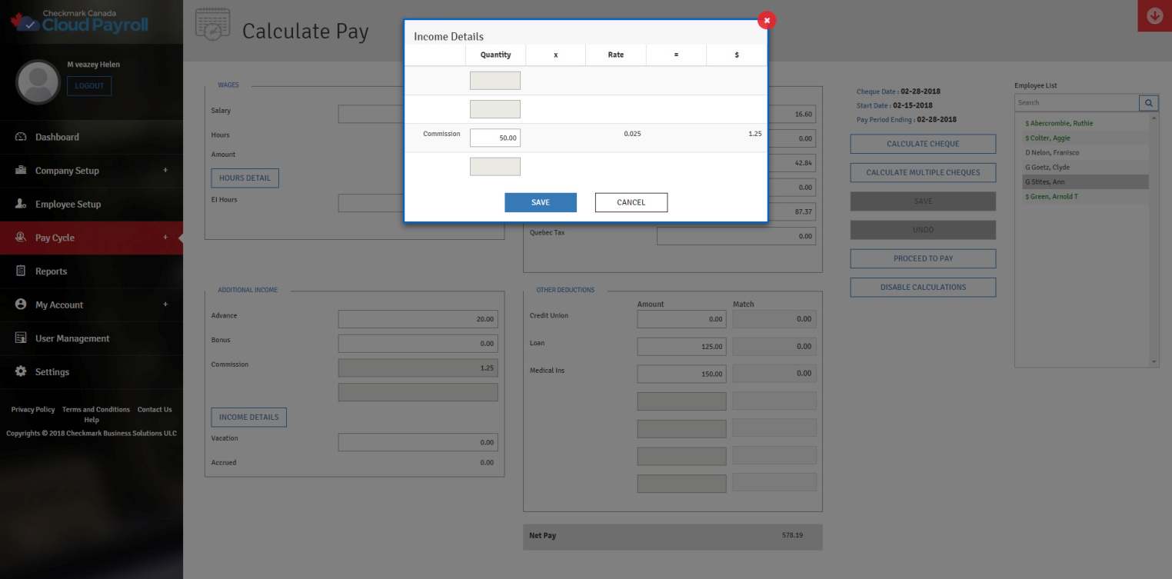Screen dimensions: 1172x579
Task: Click the Dashboard gauge icon in sidebar
Action: [21, 137]
